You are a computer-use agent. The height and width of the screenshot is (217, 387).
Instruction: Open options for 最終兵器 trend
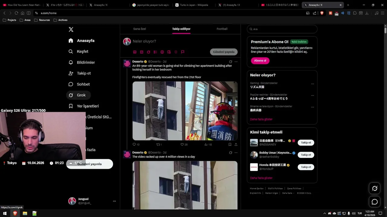(313, 107)
